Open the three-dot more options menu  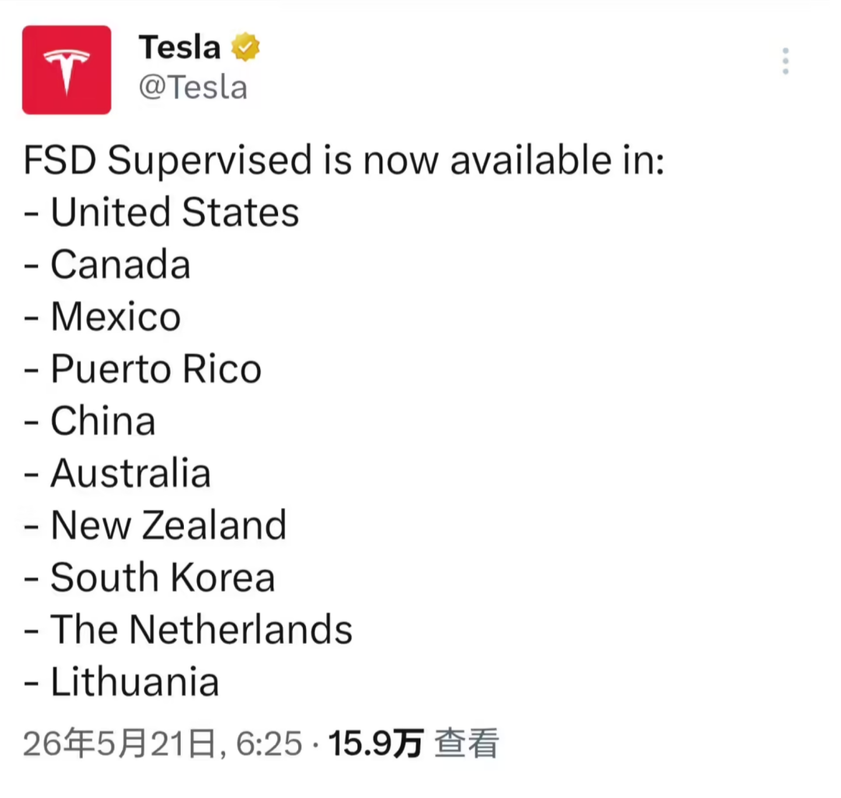tap(785, 62)
